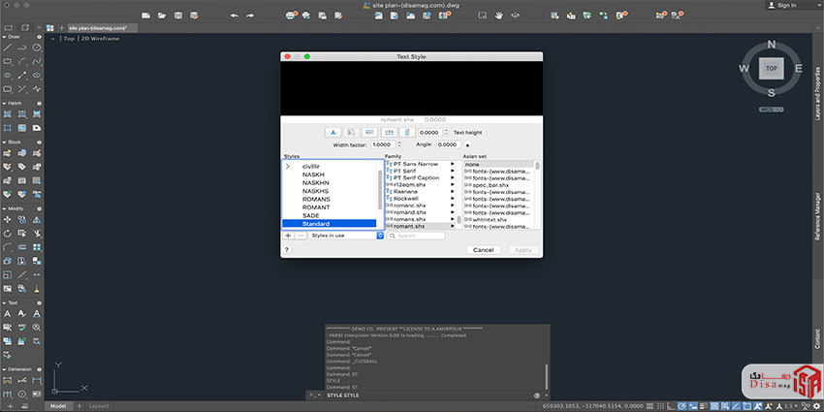Select the ROMANS style in list
Image resolution: width=824 pixels, height=412 pixels.
pyautogui.click(x=316, y=199)
